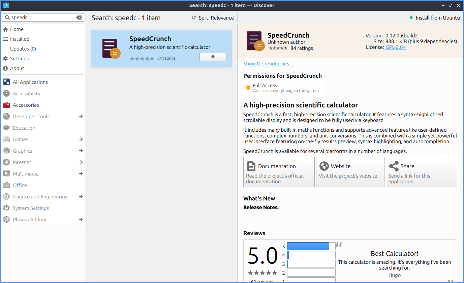
Task: Click the download arrow on SpeedCrunch card
Action: (x=213, y=57)
